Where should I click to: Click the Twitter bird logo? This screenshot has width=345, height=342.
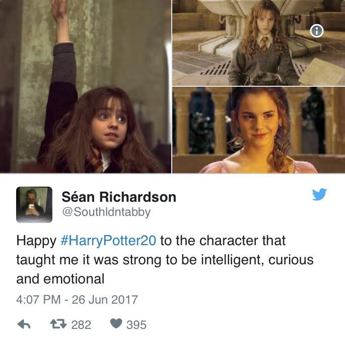coord(319,194)
